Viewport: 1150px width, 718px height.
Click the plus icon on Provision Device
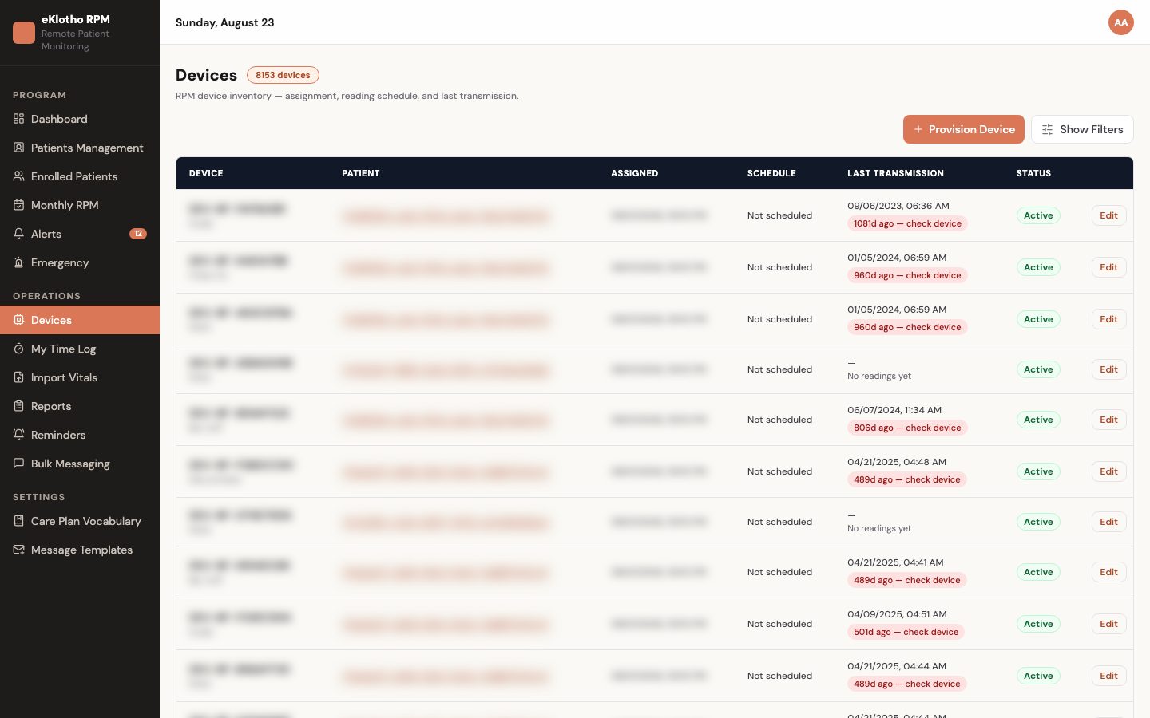[918, 129]
